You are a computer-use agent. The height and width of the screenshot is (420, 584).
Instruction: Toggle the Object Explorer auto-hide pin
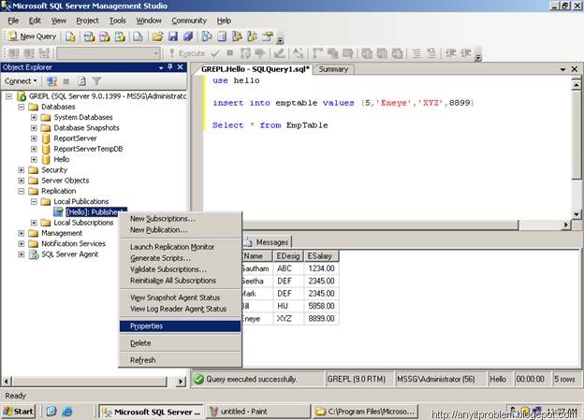click(170, 67)
